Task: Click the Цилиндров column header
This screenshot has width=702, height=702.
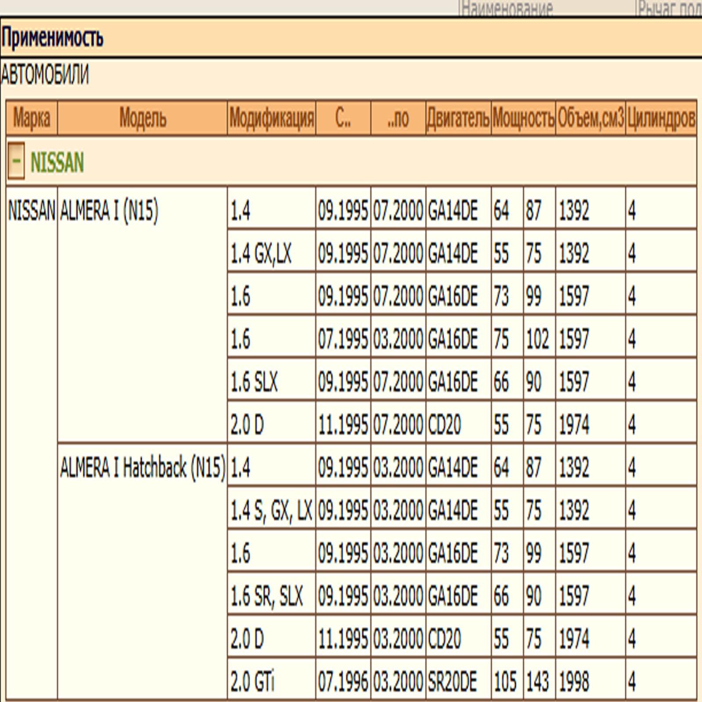Action: click(x=661, y=118)
